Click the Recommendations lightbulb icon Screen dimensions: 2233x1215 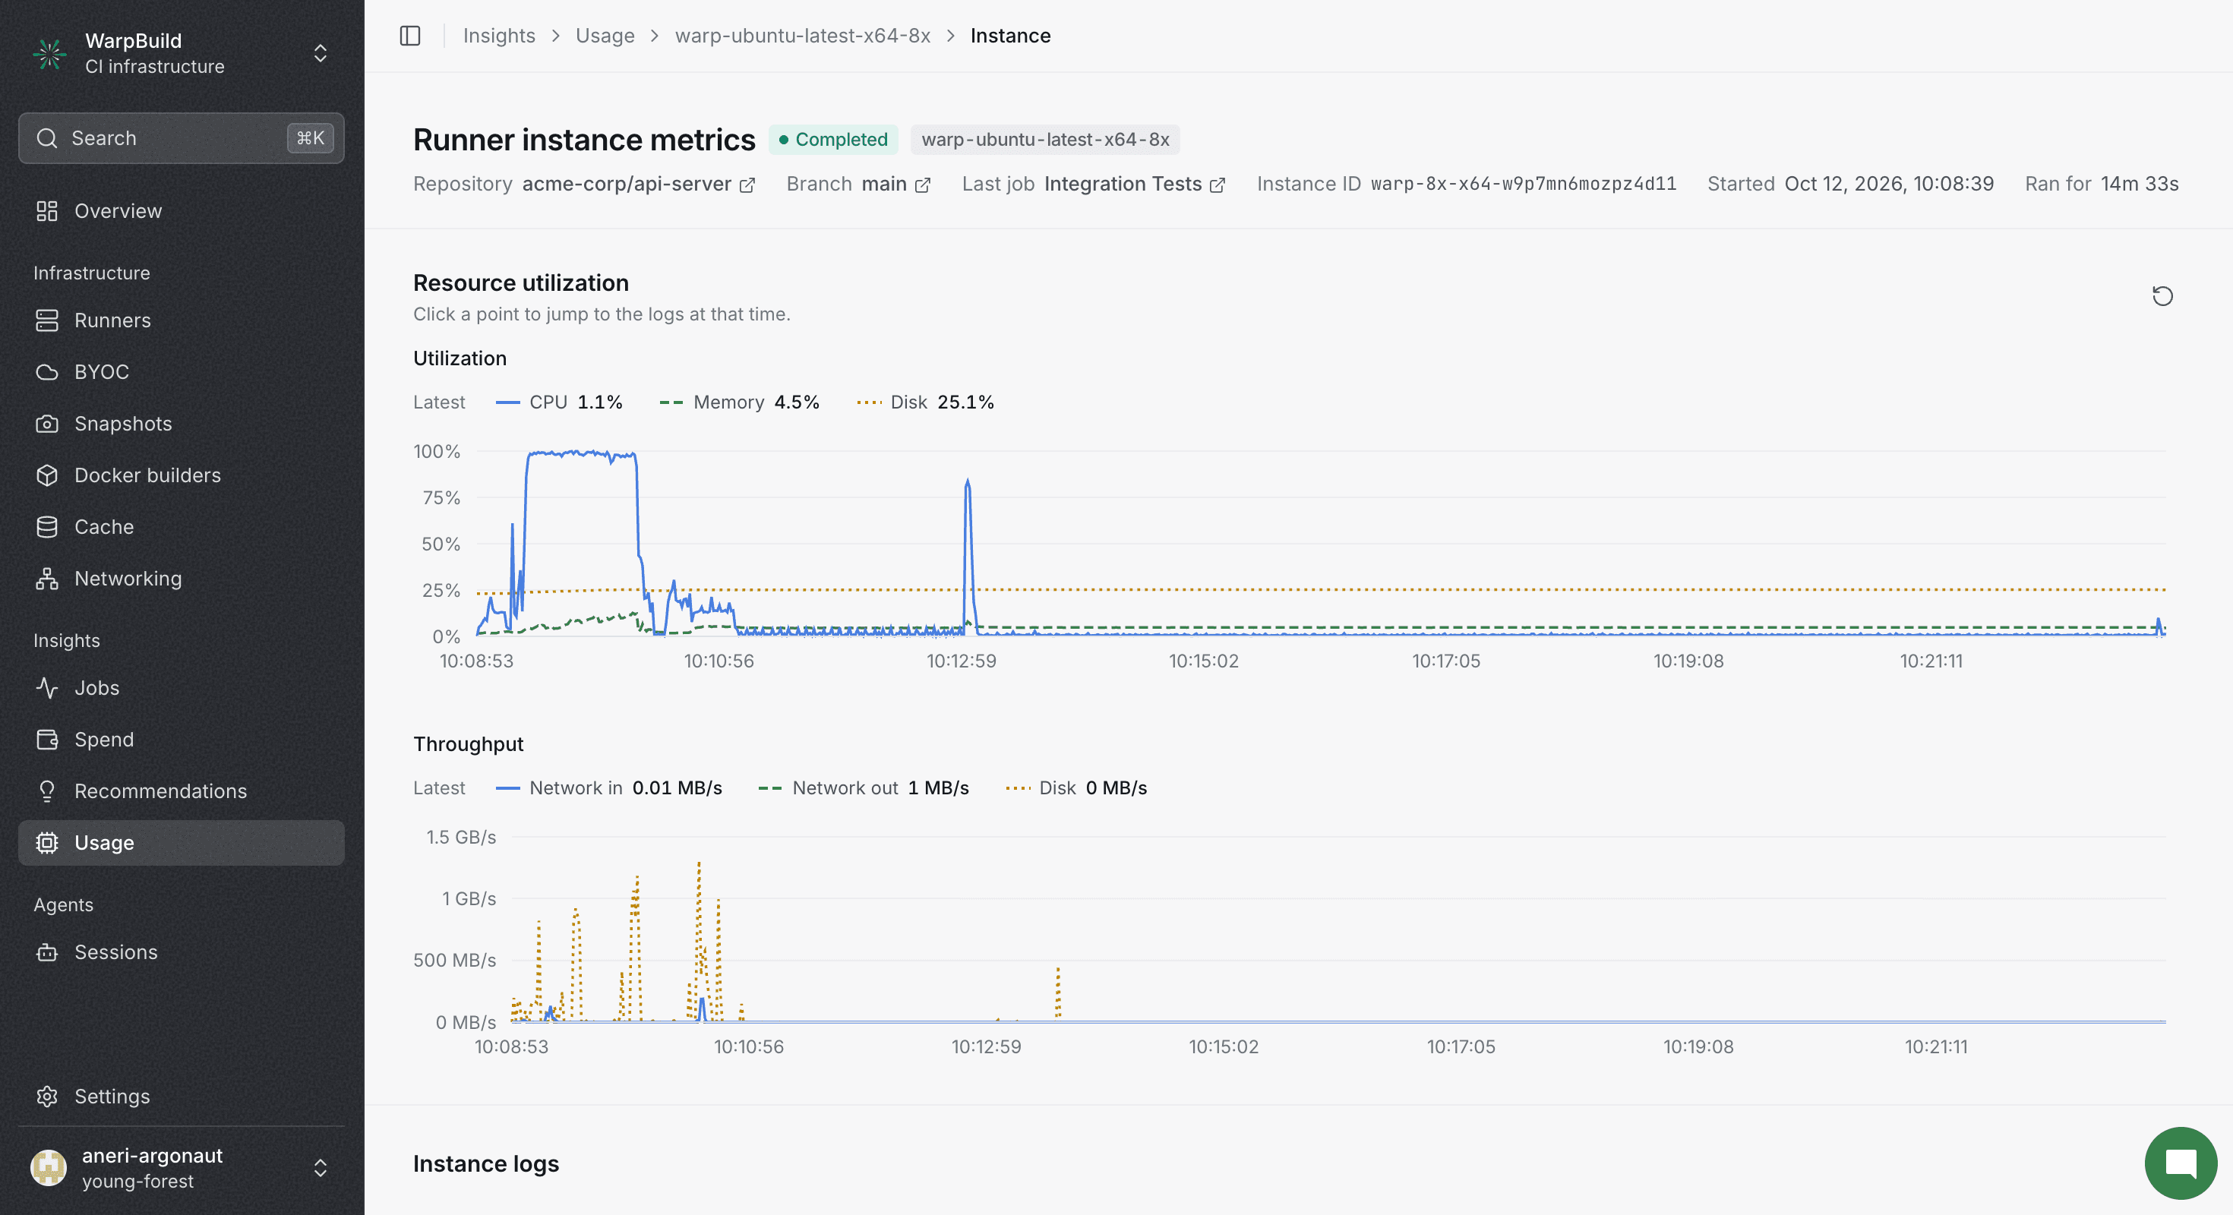coord(47,791)
